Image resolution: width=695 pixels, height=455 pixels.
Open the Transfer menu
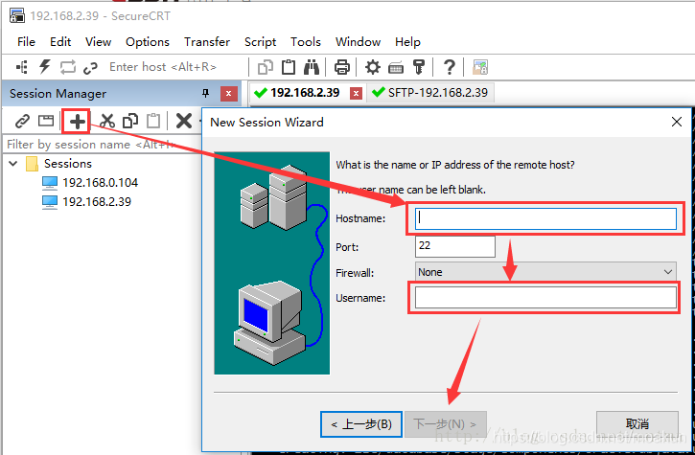point(207,41)
